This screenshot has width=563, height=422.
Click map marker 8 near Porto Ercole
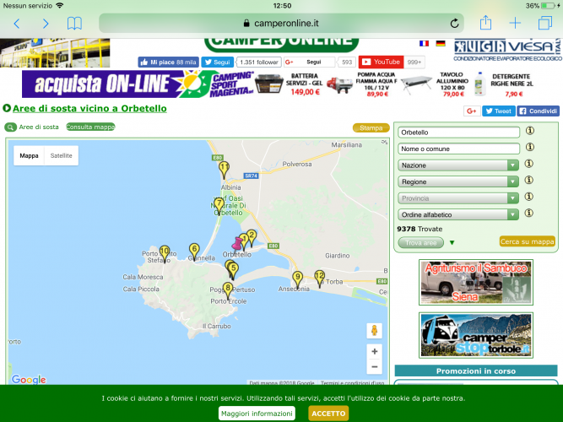click(228, 290)
